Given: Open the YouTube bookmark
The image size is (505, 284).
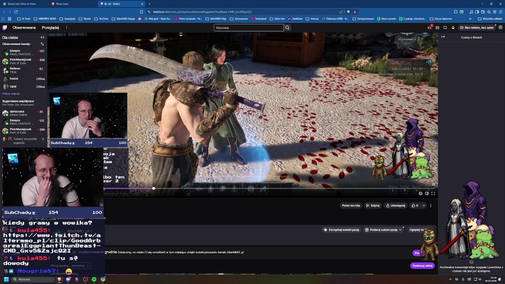Looking at the screenshot, I should (101, 19).
